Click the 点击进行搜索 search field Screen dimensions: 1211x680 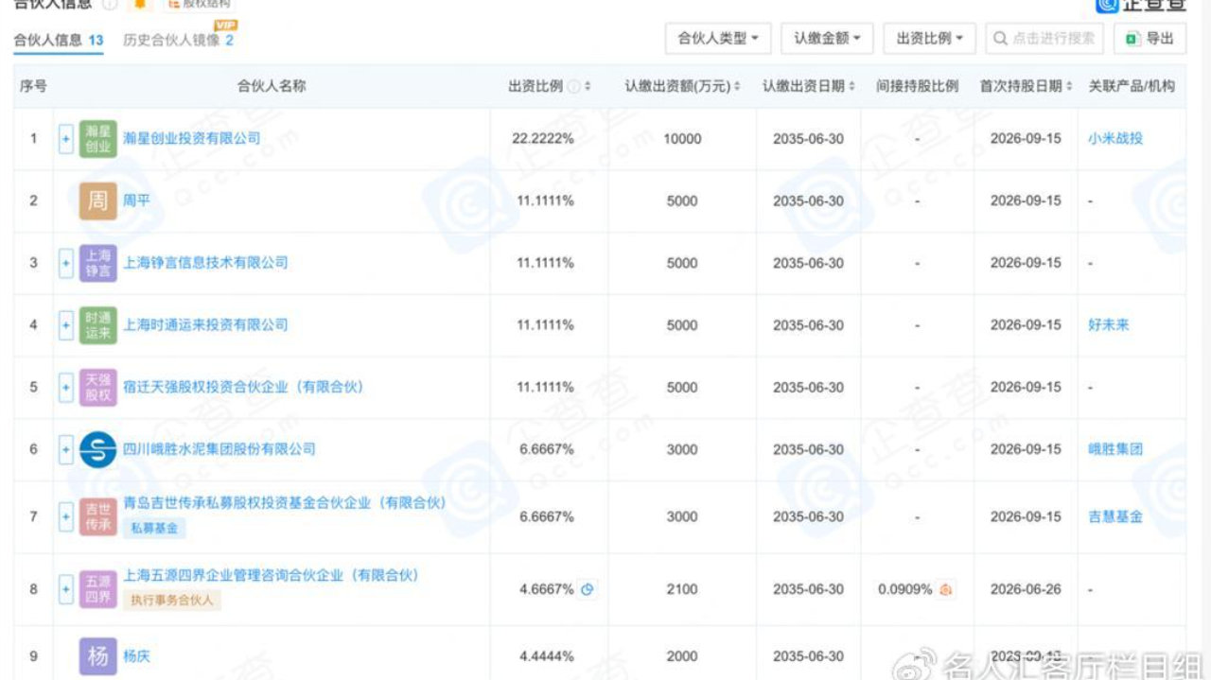[x=1044, y=39]
